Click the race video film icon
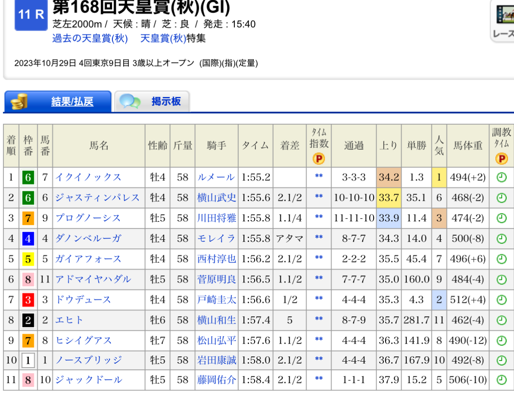The image size is (514, 397). (x=505, y=15)
